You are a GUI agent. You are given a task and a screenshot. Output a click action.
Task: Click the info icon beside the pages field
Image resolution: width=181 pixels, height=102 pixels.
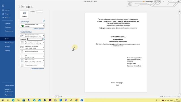[44, 39]
